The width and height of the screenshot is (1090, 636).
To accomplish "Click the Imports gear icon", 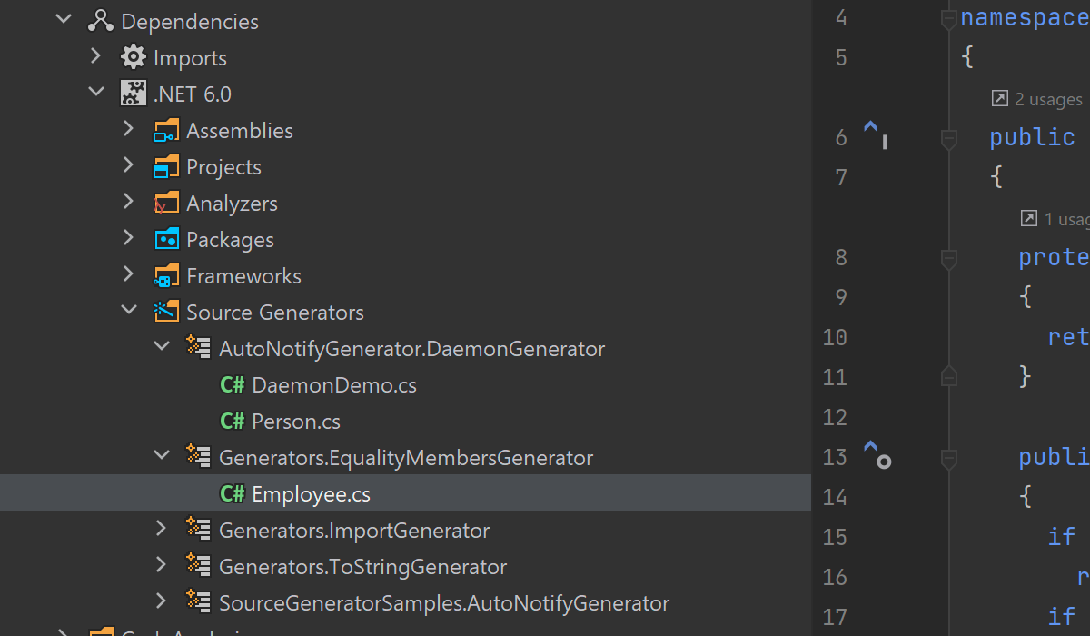I will click(134, 57).
